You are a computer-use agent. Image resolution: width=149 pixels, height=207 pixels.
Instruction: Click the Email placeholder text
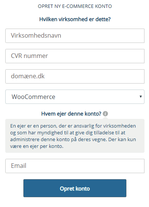[18, 166]
